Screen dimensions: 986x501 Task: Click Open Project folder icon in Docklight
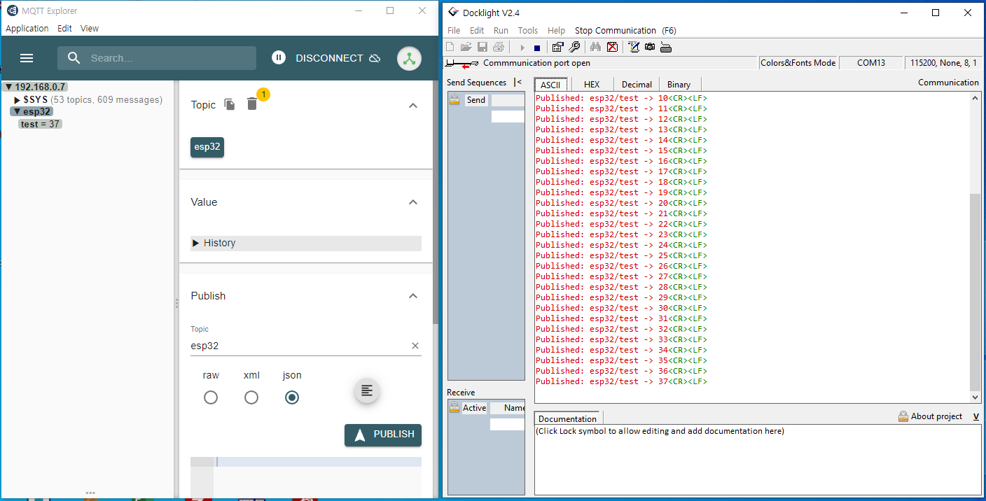(466, 47)
